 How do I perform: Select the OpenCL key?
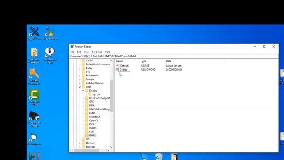point(94,120)
